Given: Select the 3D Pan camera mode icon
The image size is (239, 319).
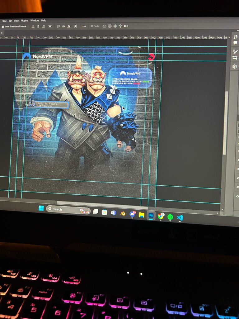Looking at the screenshot, I should 115,26.
